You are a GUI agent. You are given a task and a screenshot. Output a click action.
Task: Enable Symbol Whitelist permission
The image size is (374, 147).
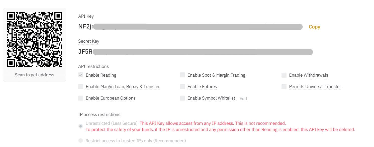pyautogui.click(x=182, y=98)
